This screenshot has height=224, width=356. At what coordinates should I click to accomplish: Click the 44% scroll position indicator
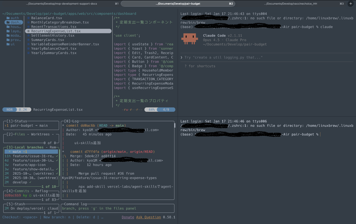[152, 109]
